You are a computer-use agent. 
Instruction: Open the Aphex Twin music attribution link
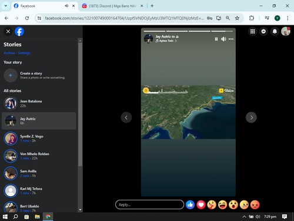click(166, 41)
